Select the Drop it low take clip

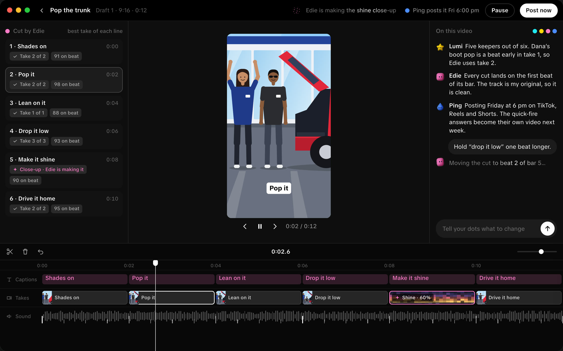tap(345, 298)
